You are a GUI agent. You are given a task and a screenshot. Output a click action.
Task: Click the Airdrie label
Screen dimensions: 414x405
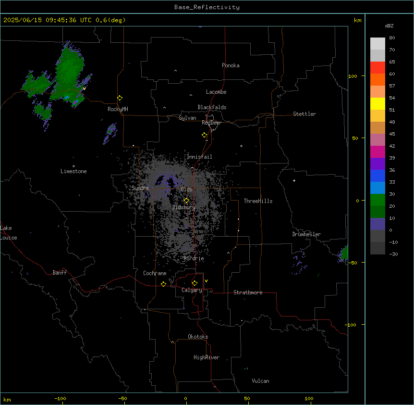click(194, 258)
